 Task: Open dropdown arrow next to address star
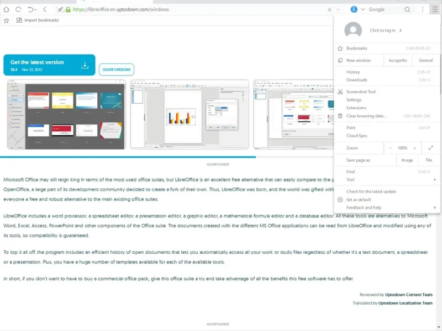pyautogui.click(x=338, y=10)
